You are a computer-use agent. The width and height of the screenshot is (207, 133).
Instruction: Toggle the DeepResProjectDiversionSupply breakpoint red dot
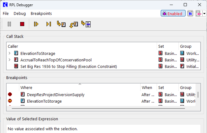(10, 95)
